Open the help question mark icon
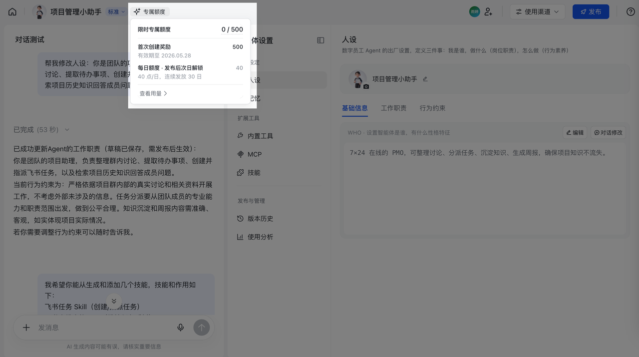This screenshot has height=357, width=639. [631, 12]
